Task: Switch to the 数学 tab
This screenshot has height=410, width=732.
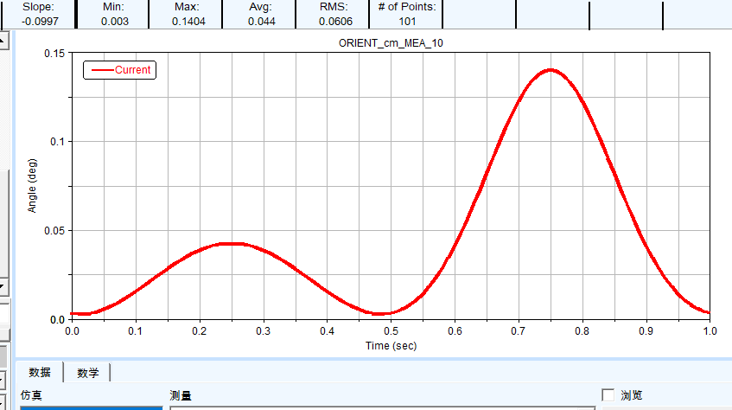Action: point(88,373)
